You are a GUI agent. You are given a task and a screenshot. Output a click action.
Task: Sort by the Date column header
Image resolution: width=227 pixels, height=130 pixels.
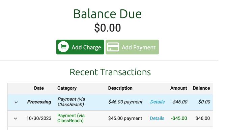[39, 88]
